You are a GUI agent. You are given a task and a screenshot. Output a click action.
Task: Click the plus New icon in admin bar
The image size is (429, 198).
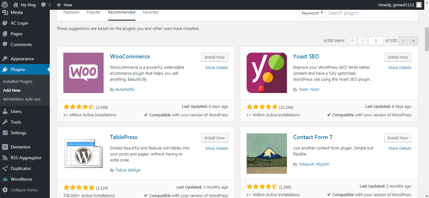(x=59, y=5)
